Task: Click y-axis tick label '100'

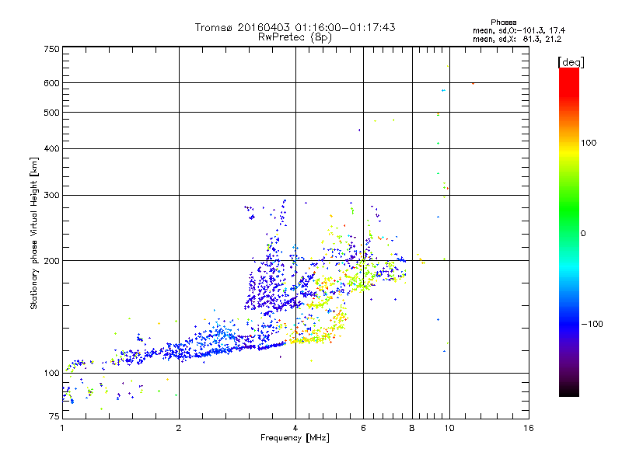Action: 51,374
